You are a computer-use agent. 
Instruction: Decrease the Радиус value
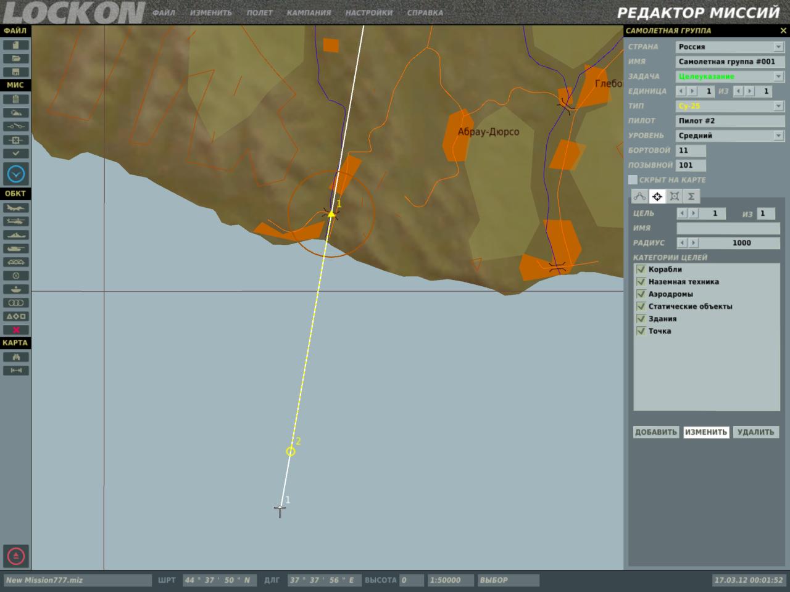pos(682,243)
